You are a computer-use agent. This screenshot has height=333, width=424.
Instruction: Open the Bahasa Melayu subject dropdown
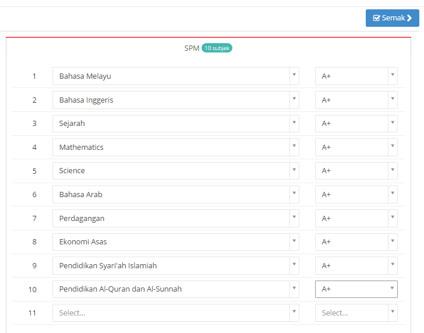click(x=176, y=76)
